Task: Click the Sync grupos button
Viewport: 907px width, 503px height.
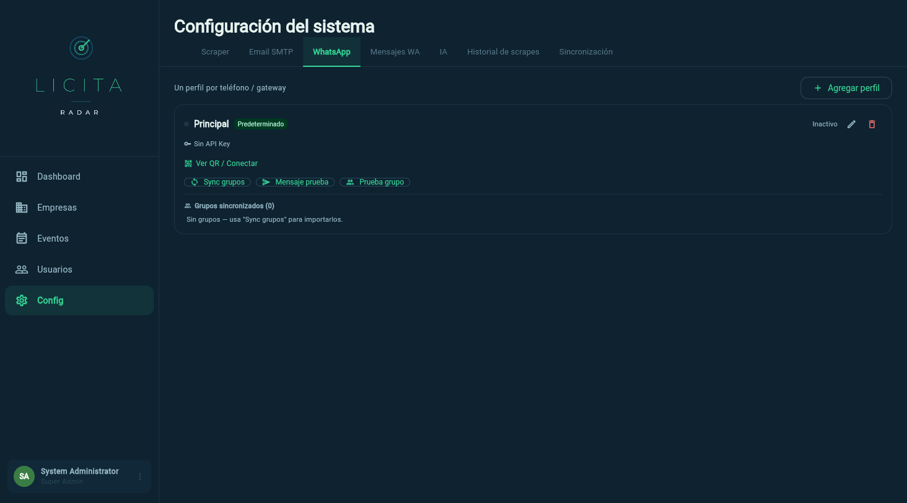Action: click(217, 182)
